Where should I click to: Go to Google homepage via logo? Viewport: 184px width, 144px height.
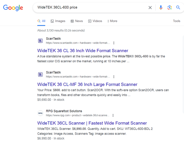tap(13, 8)
